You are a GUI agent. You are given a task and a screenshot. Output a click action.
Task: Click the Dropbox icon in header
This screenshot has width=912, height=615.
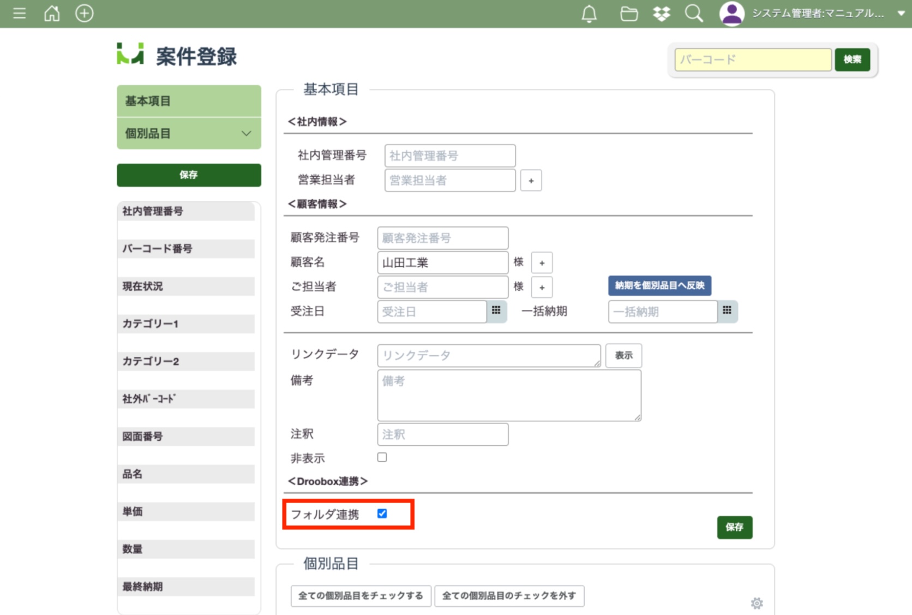661,14
